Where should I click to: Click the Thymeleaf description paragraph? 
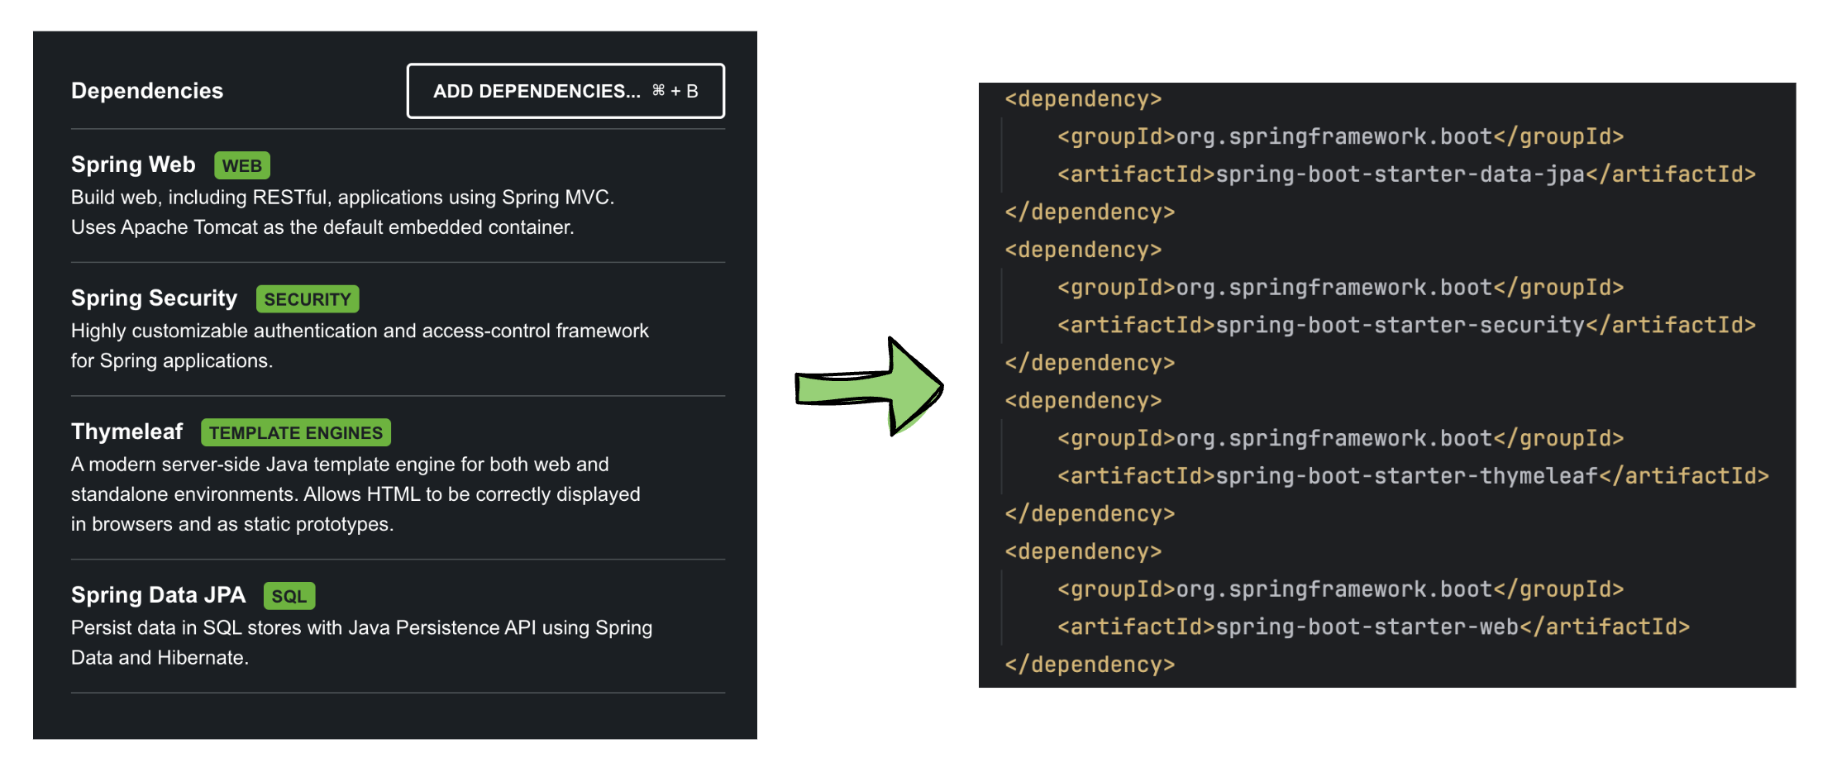coord(355,494)
